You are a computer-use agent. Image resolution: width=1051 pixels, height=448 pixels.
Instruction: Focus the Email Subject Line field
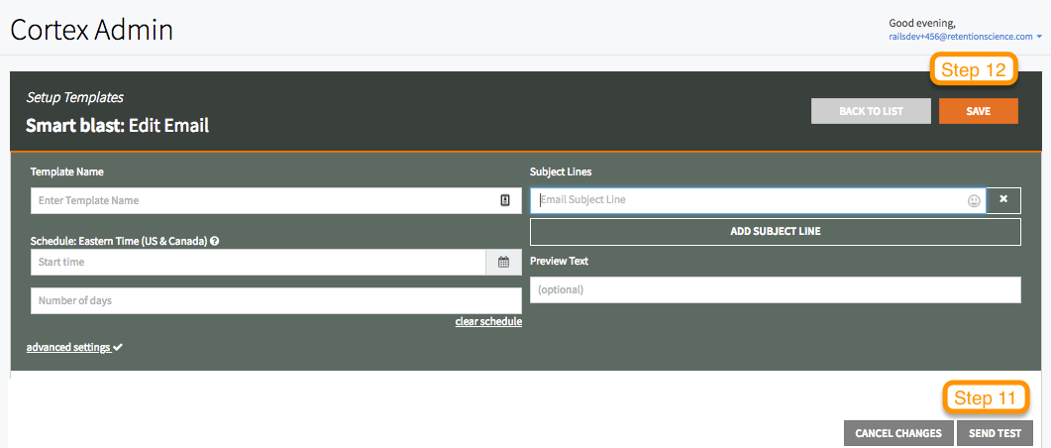point(758,200)
